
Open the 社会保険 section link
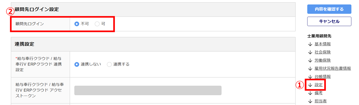[x=323, y=52]
